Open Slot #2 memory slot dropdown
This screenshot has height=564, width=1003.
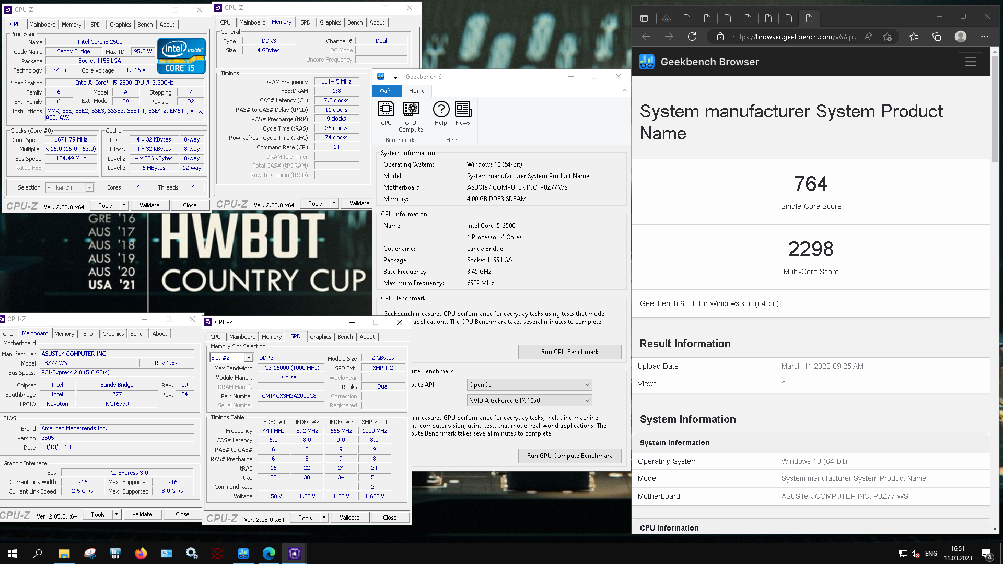(231, 358)
